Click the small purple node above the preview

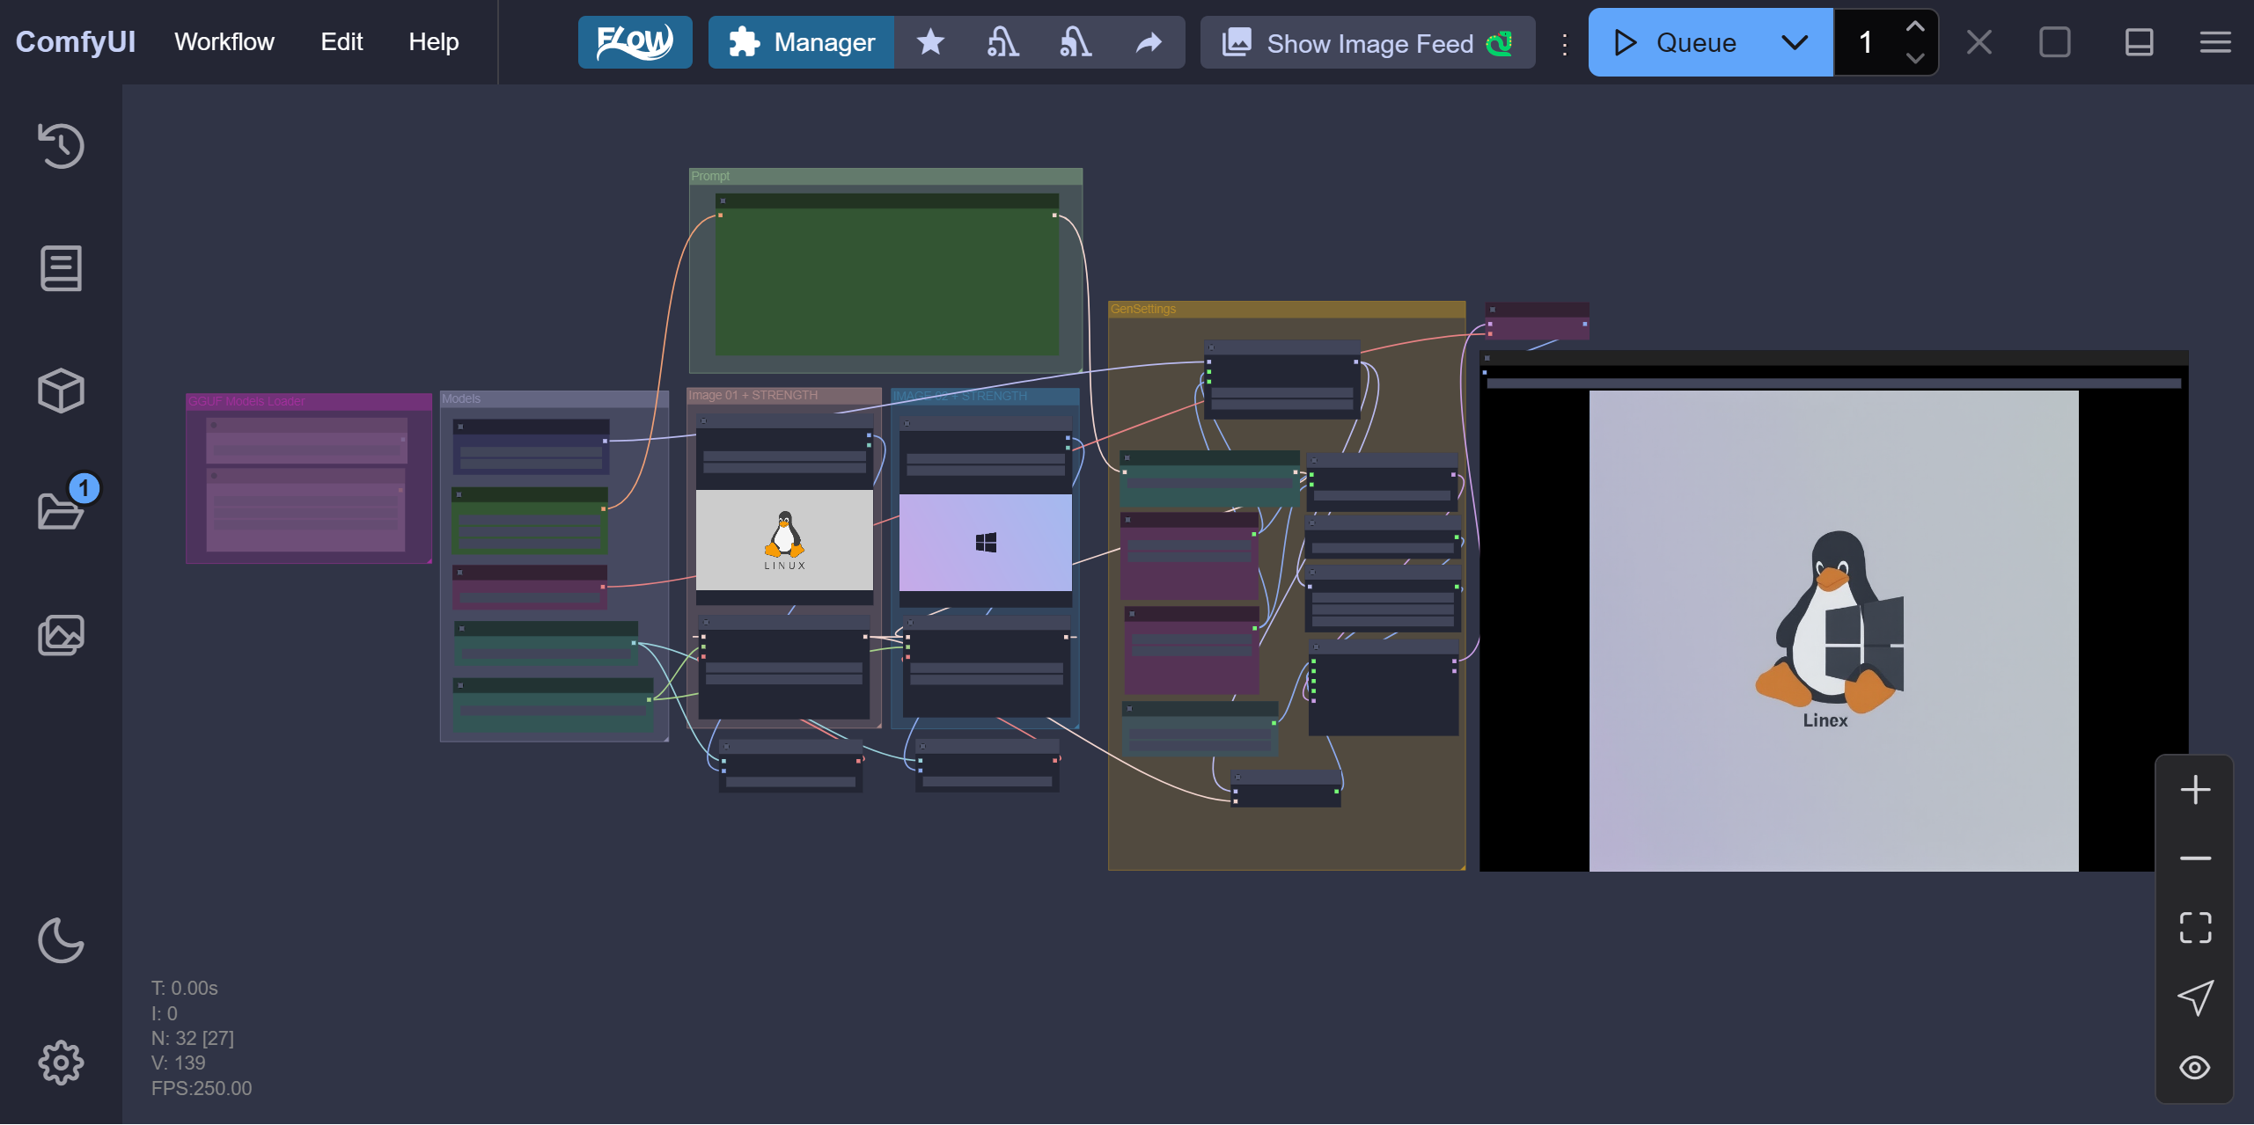click(1537, 321)
